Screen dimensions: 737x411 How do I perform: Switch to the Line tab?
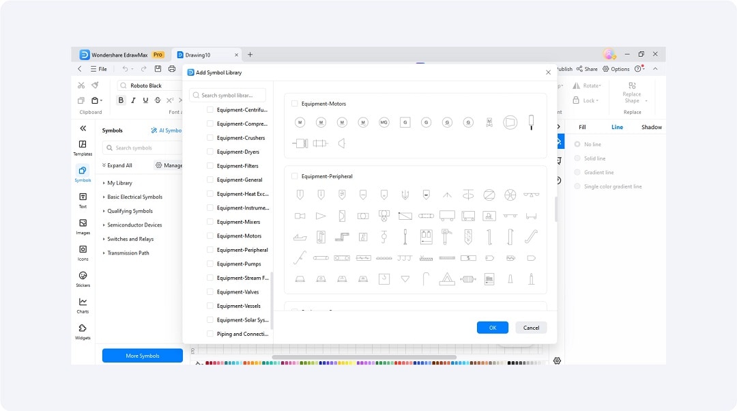point(617,127)
